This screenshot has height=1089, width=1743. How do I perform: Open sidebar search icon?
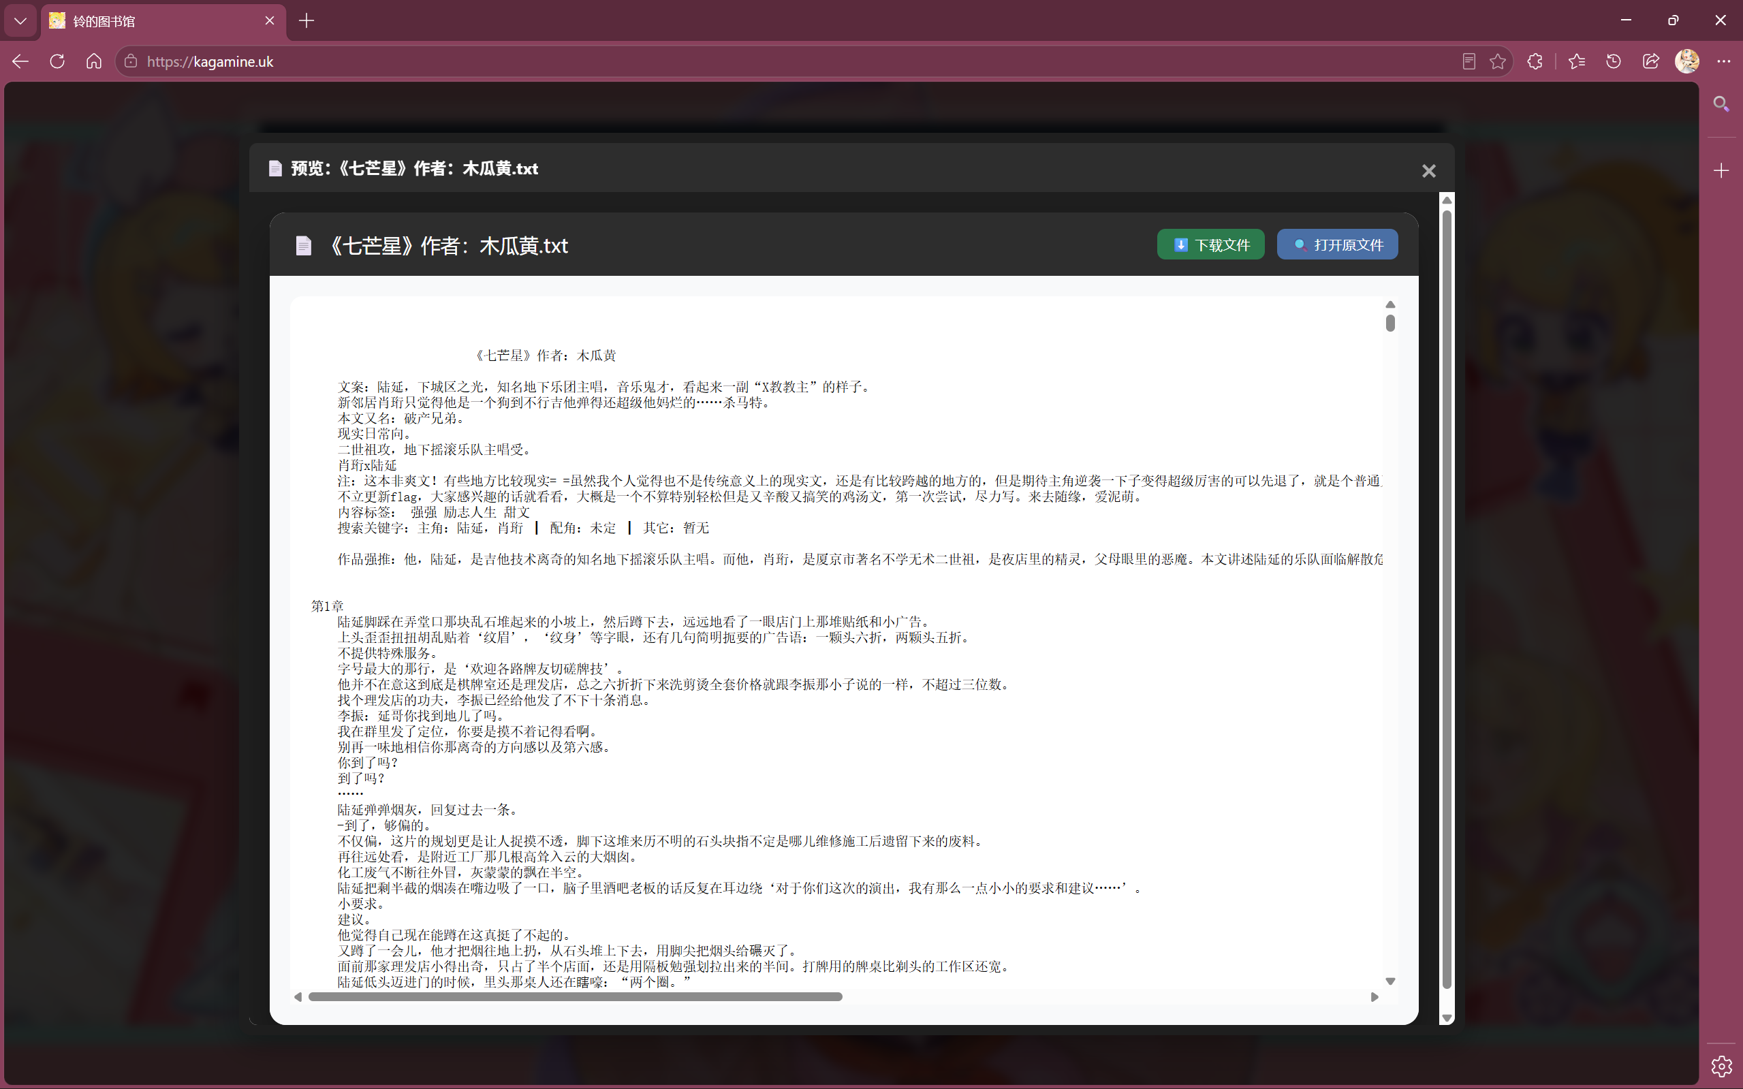click(x=1721, y=104)
